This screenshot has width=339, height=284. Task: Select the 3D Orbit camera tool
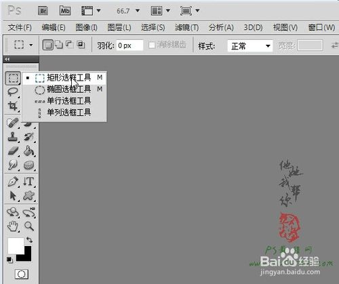(x=29, y=212)
